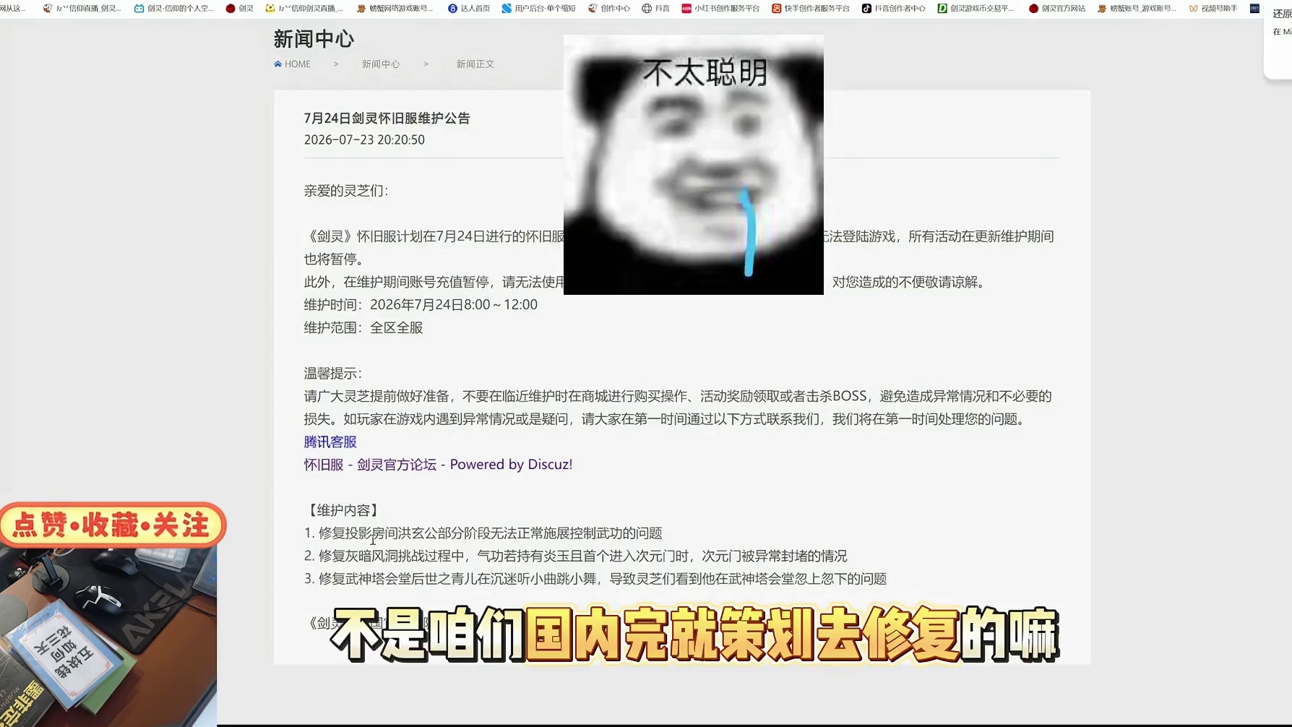Open the 小红书创作服务平台 bookmark
The image size is (1292, 727).
pyautogui.click(x=720, y=9)
